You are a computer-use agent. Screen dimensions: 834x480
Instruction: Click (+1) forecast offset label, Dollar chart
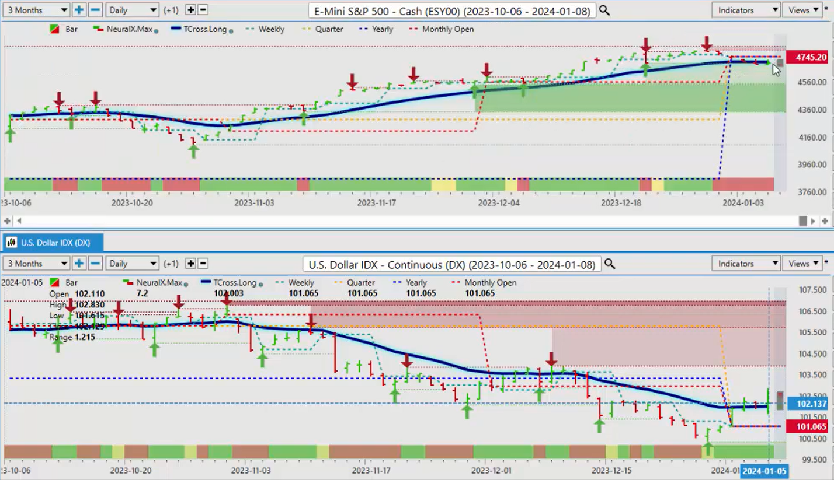[172, 264]
